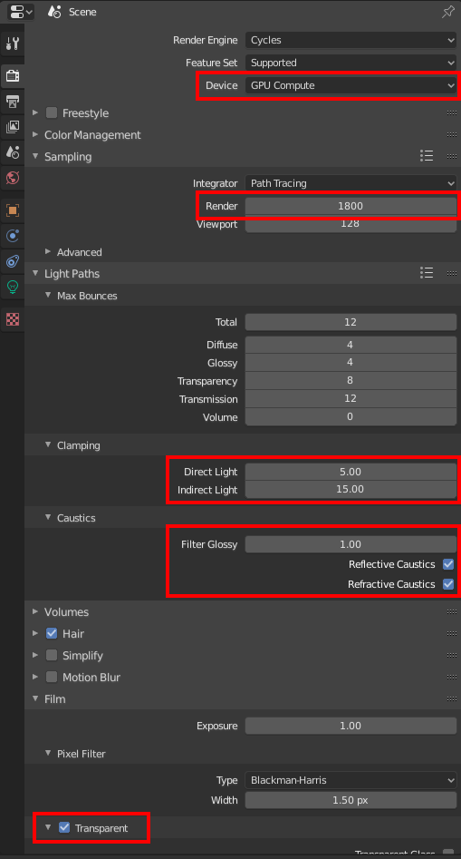This screenshot has height=859, width=461.
Task: Open Device GPU Compute dropdown
Action: pos(351,85)
